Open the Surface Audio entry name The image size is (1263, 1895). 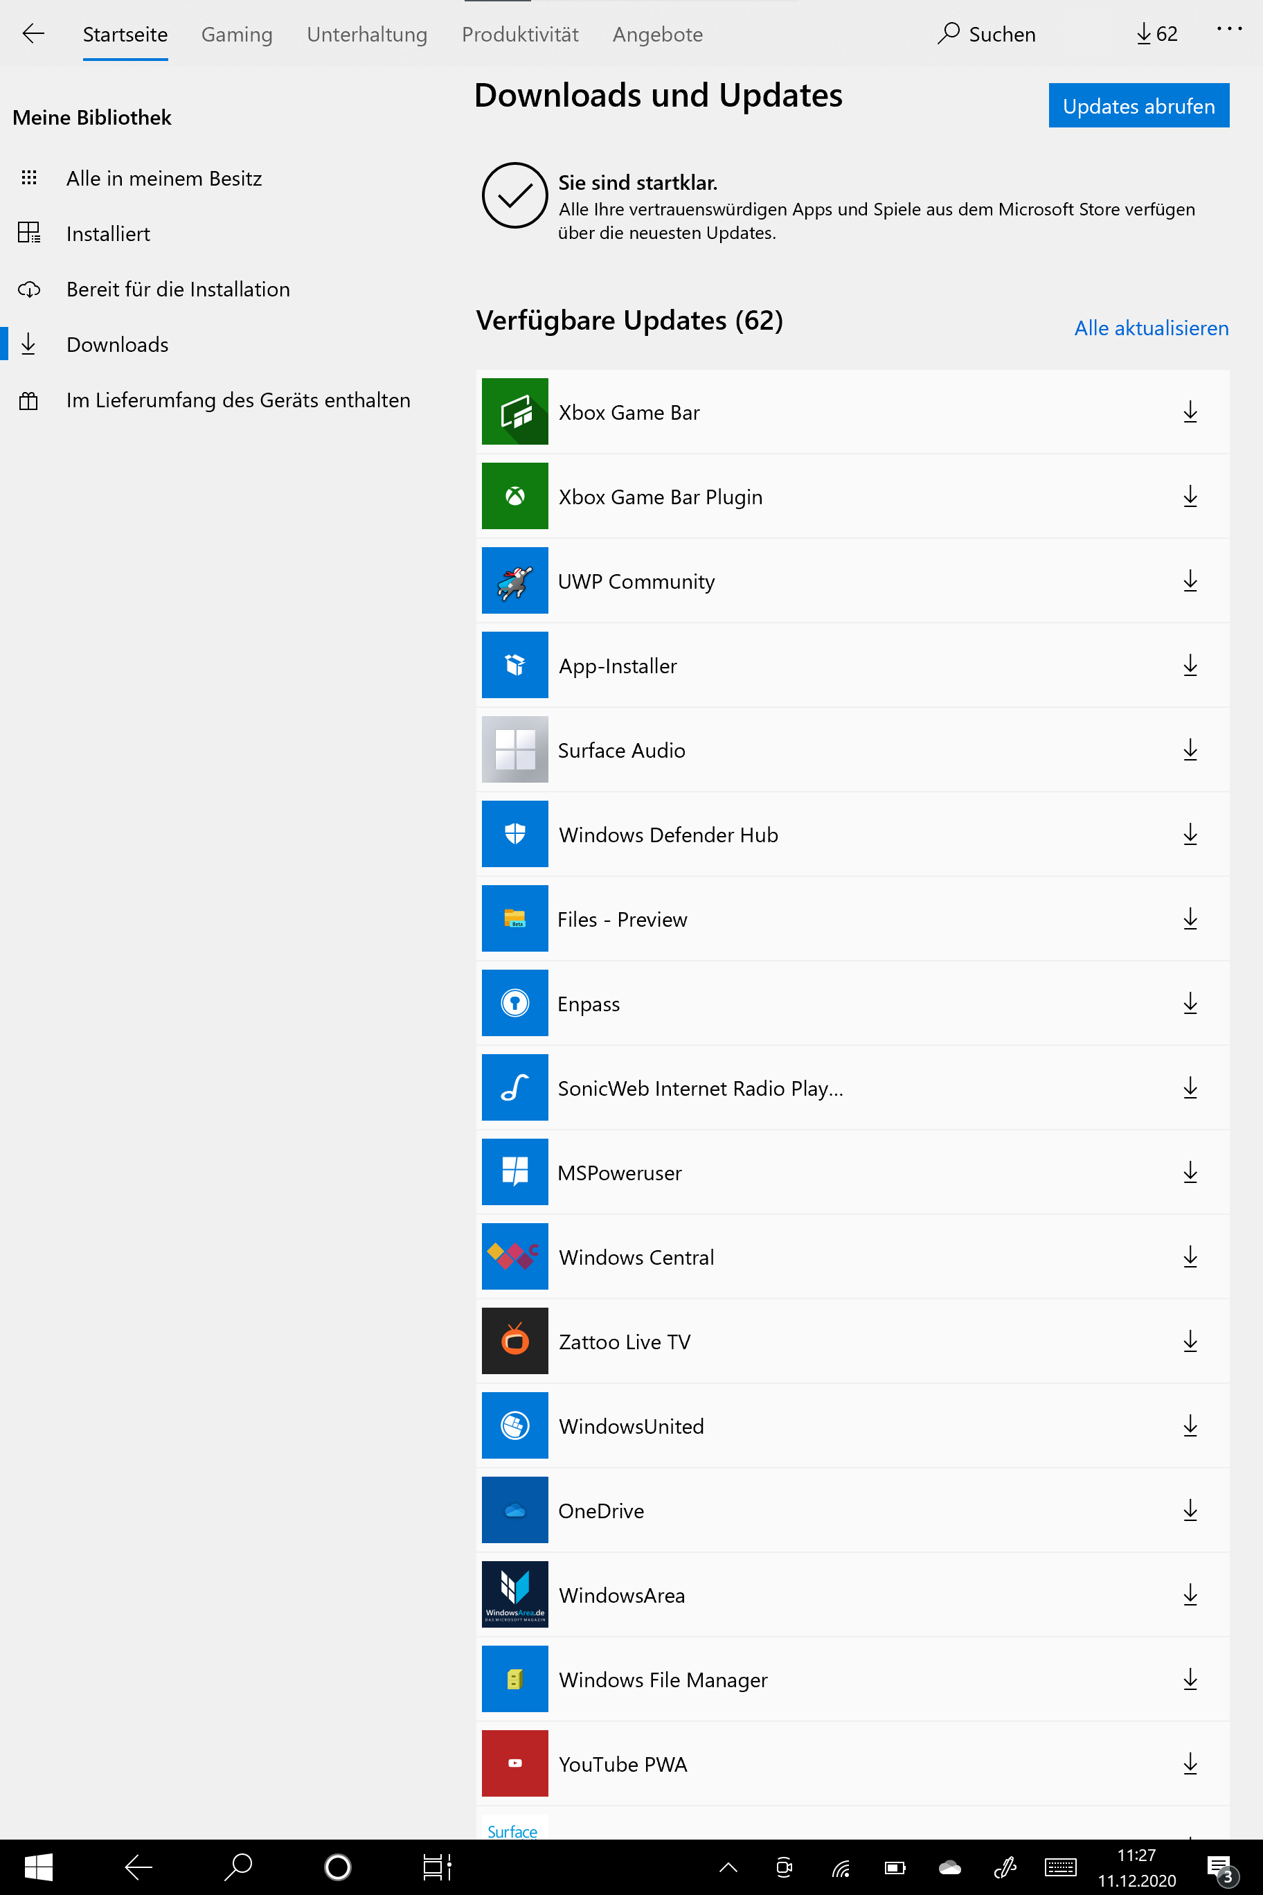point(621,750)
